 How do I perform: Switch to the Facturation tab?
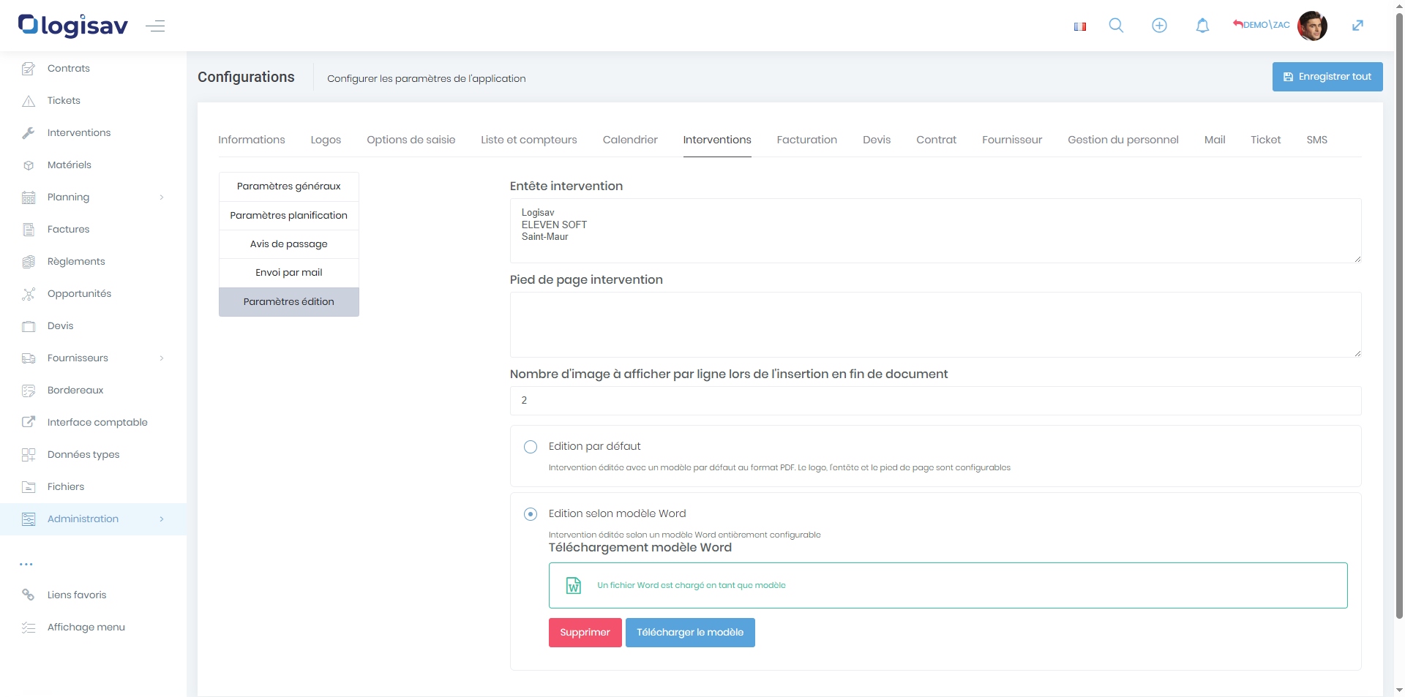(806, 140)
